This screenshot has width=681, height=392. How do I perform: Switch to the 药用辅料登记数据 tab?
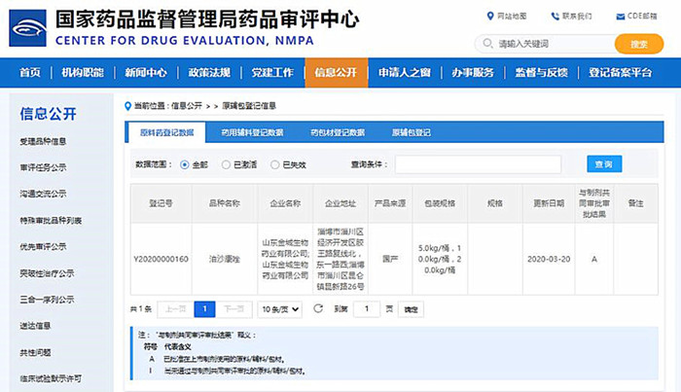click(252, 133)
